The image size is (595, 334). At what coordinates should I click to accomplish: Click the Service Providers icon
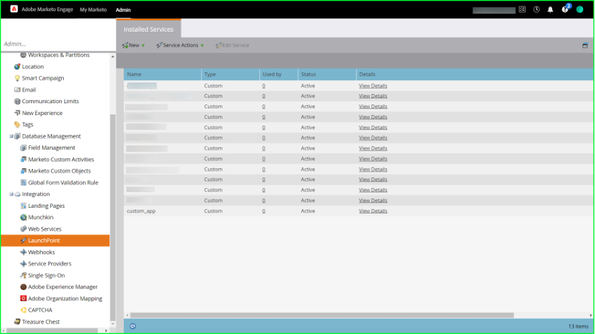coord(23,264)
